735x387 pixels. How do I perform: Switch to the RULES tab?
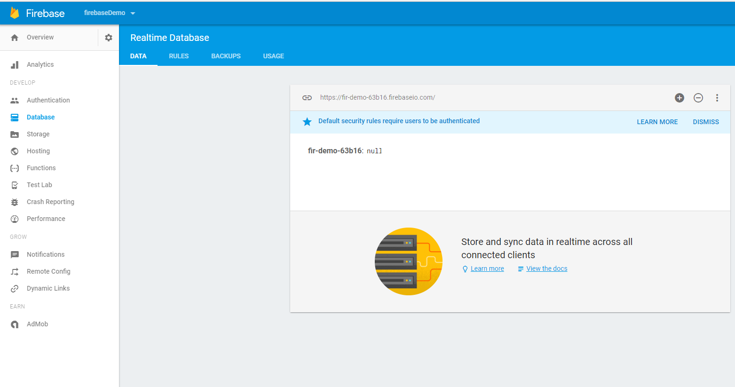coord(179,56)
